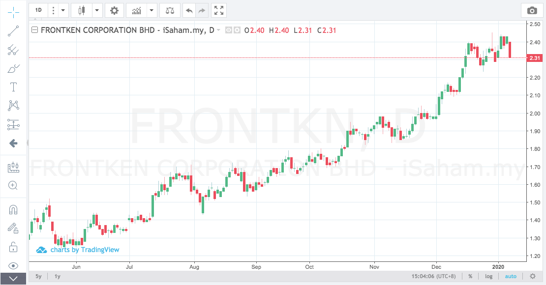546x285 pixels.
Task: Select the brush drawing tool
Action: click(x=13, y=69)
